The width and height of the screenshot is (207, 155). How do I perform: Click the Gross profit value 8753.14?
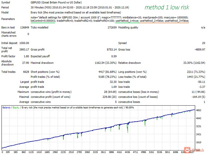[112, 49]
